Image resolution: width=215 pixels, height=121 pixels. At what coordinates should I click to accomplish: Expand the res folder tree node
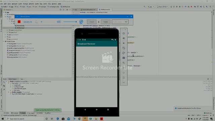tap(6, 37)
